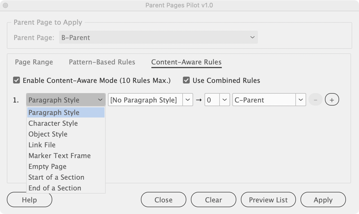The height and width of the screenshot is (214, 359).
Task: Click the window close button in title bar
Action: pyautogui.click(x=5, y=5)
